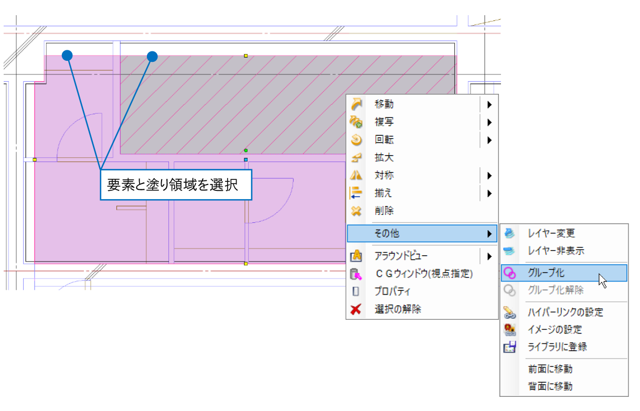Click the アラウンドビュー icon
640x411 pixels.
click(356, 256)
